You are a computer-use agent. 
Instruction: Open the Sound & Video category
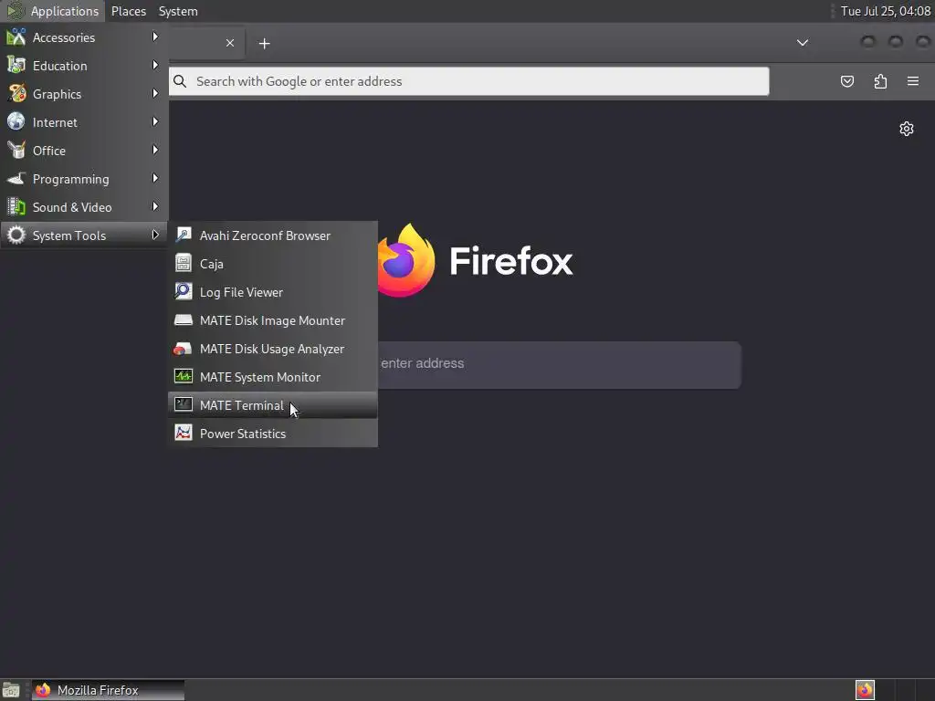84,207
